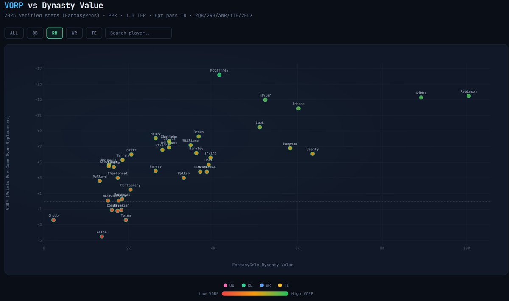Click the High VORP legend label
This screenshot has width=509, height=301.
click(302, 293)
